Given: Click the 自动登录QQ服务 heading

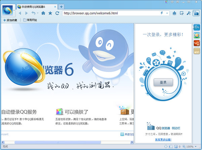Looking at the screenshot, I should (19, 112).
